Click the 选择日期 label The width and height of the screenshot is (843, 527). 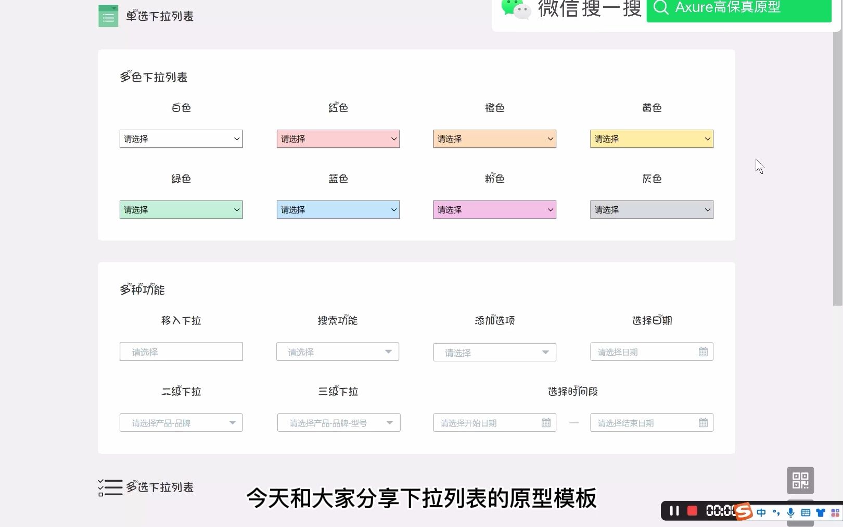pos(652,320)
